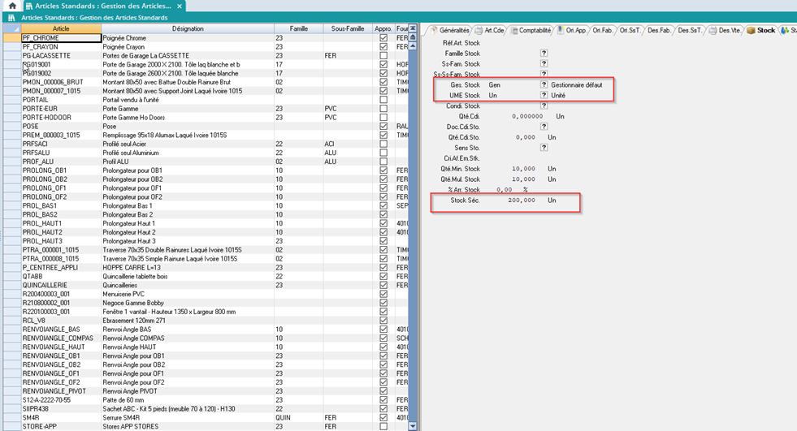This screenshot has width=797, height=431.
Task: Click Condi. Stock lookup question mark
Action: (x=544, y=106)
